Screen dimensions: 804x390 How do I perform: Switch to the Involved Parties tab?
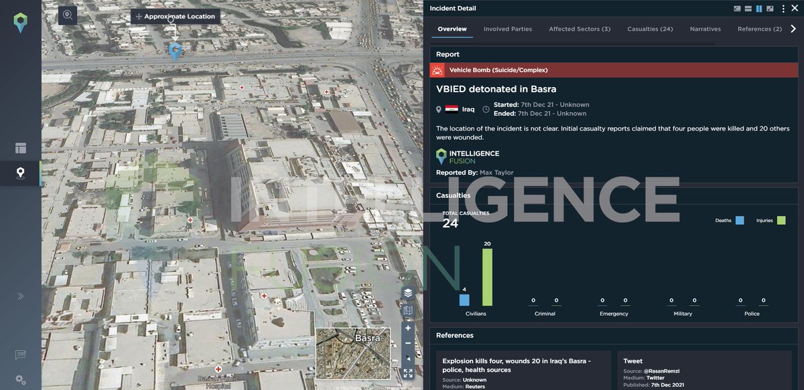(x=508, y=29)
